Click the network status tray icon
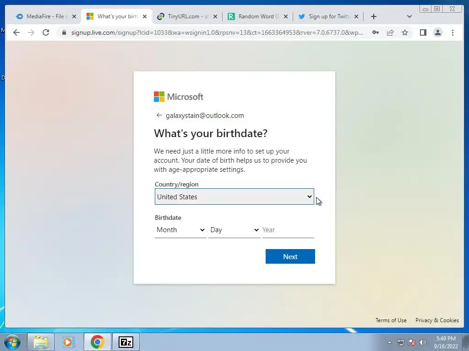Screen dimensions: 469x351 pyautogui.click(x=400, y=342)
